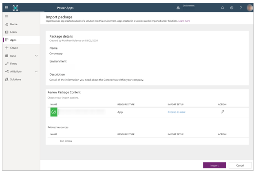
Task: Click the help question mark icon
Action: (241, 8)
